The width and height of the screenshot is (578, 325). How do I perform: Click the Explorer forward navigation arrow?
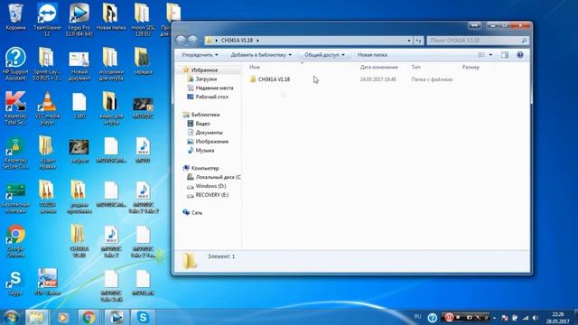192,40
